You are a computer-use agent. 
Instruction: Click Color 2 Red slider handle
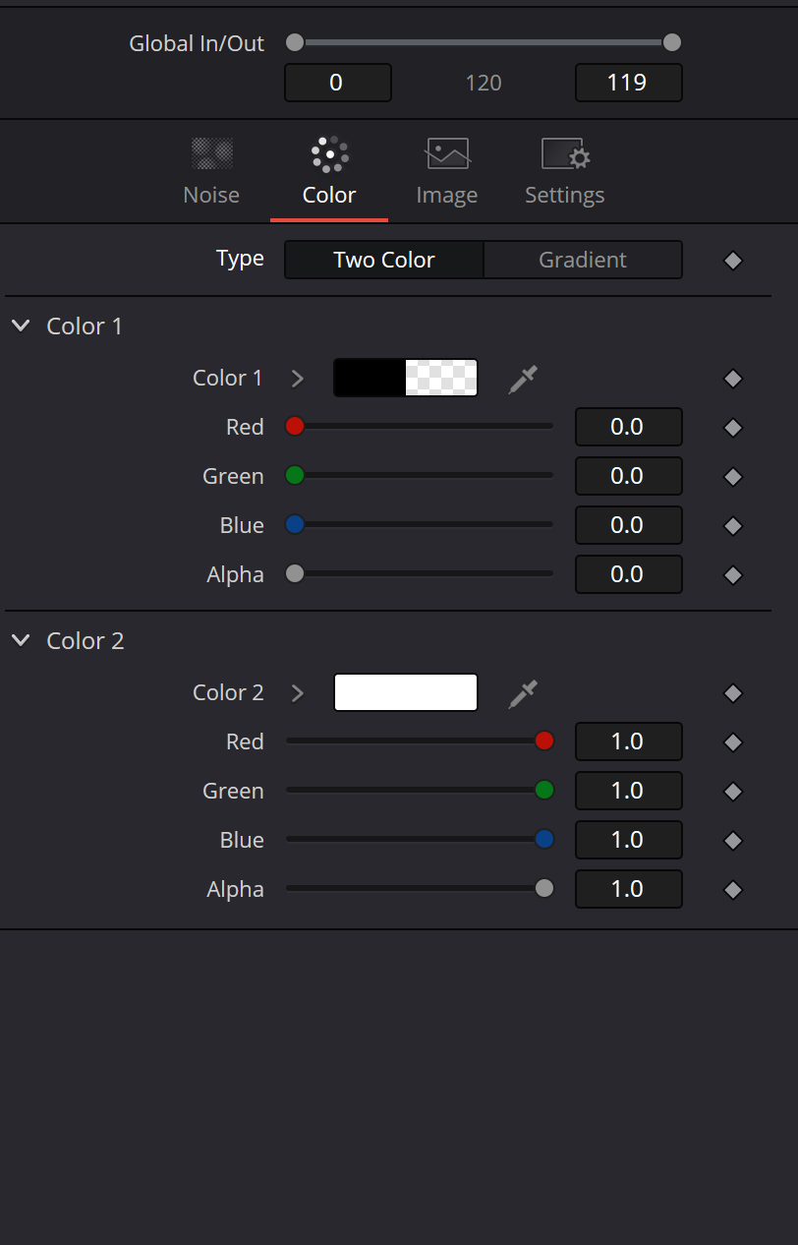point(544,741)
